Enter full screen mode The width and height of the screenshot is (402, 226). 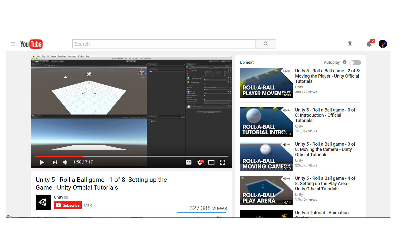click(222, 162)
